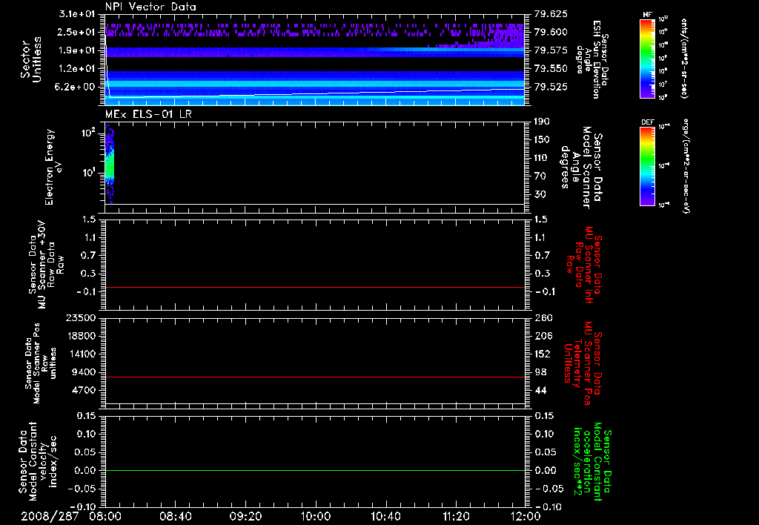The height and width of the screenshot is (525, 759).
Task: Click the 1.9e+01 sector tick label
Action: tap(77, 50)
